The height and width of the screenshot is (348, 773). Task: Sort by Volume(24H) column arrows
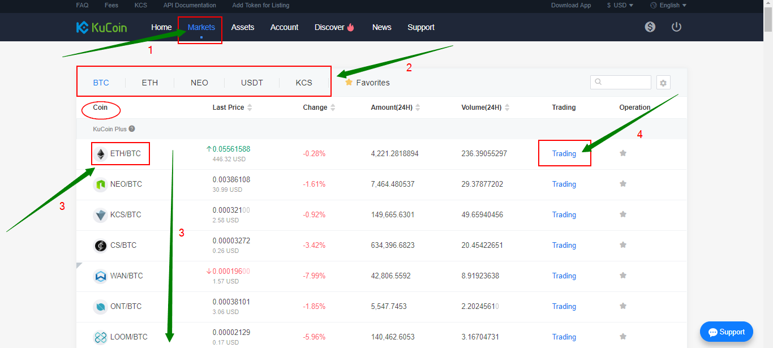507,108
